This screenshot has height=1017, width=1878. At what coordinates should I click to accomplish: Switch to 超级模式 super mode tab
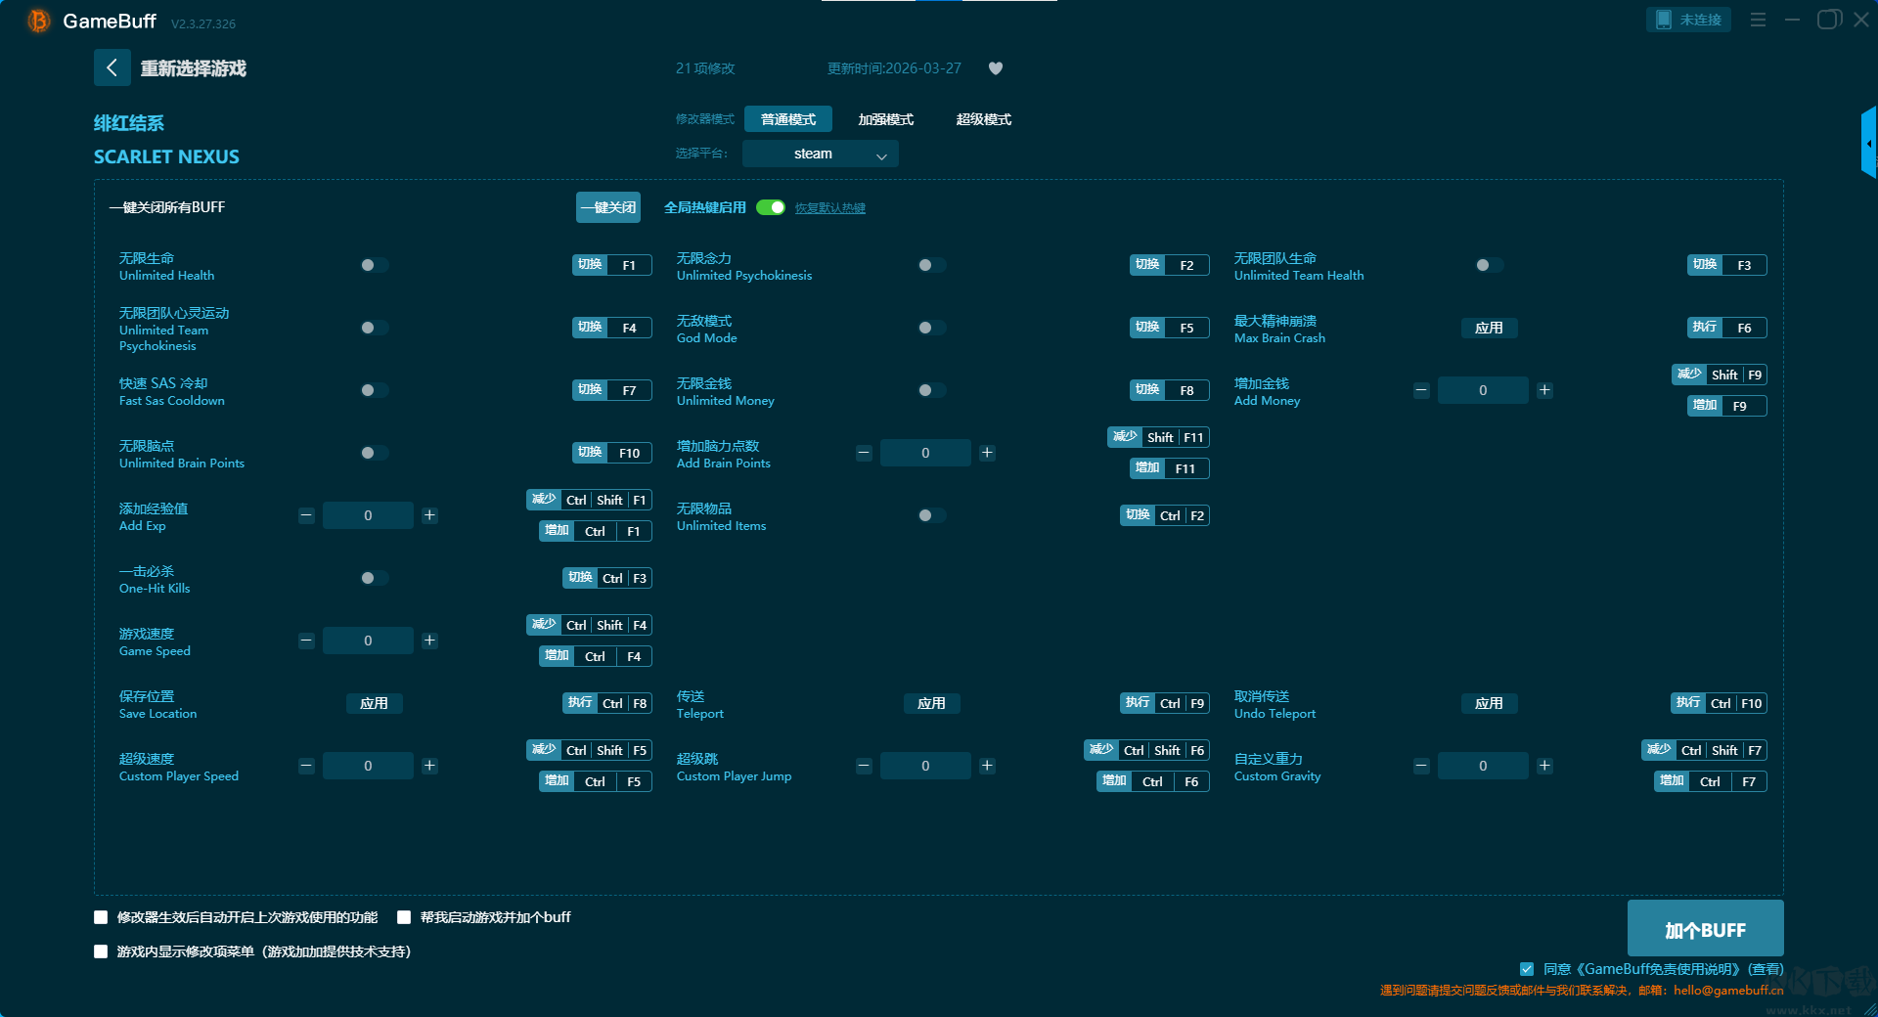point(983,119)
